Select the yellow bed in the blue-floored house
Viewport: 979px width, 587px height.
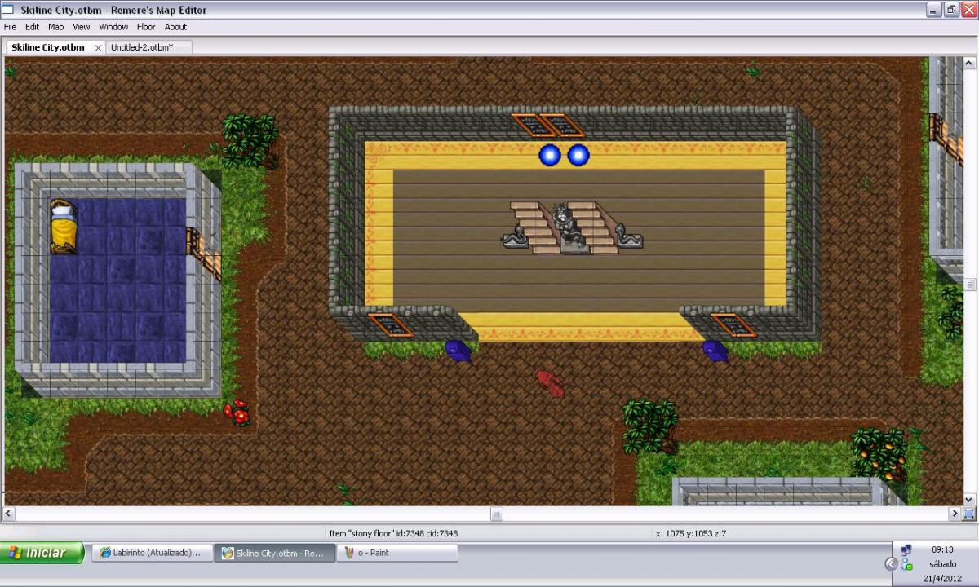pyautogui.click(x=64, y=226)
